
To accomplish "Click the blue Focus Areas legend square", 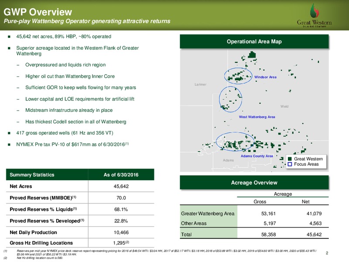I will (x=290, y=164).
